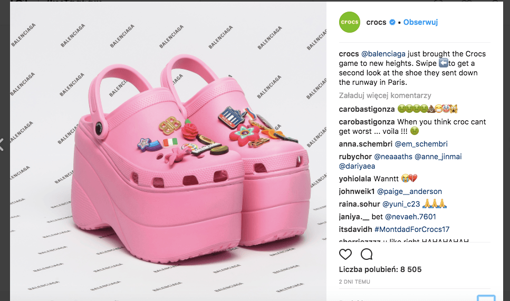The height and width of the screenshot is (301, 510).
Task: Open the @dariyaea mention
Action: [357, 166]
